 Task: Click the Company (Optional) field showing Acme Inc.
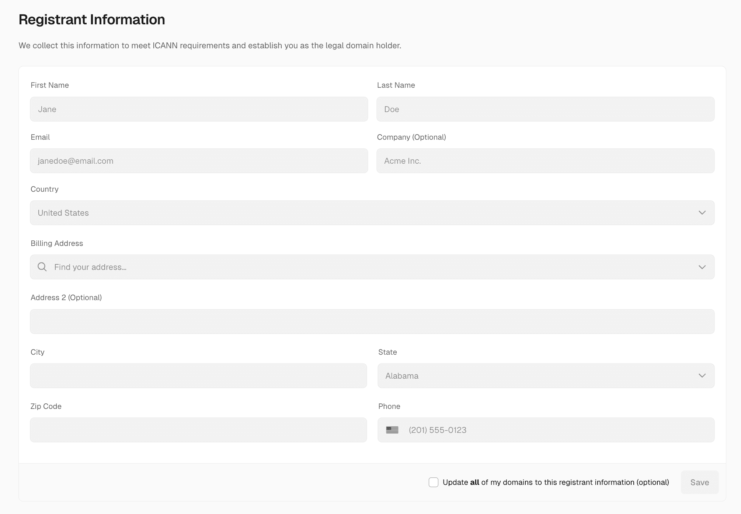(546, 160)
